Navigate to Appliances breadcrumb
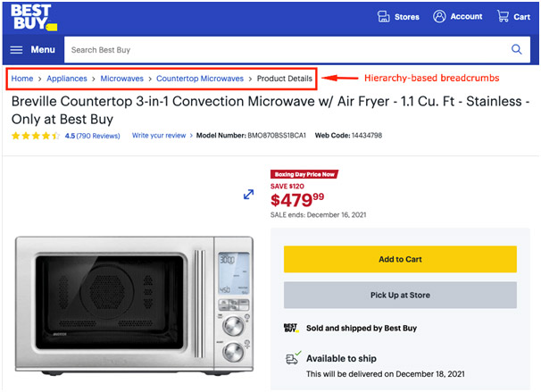The width and height of the screenshot is (541, 392). point(67,79)
